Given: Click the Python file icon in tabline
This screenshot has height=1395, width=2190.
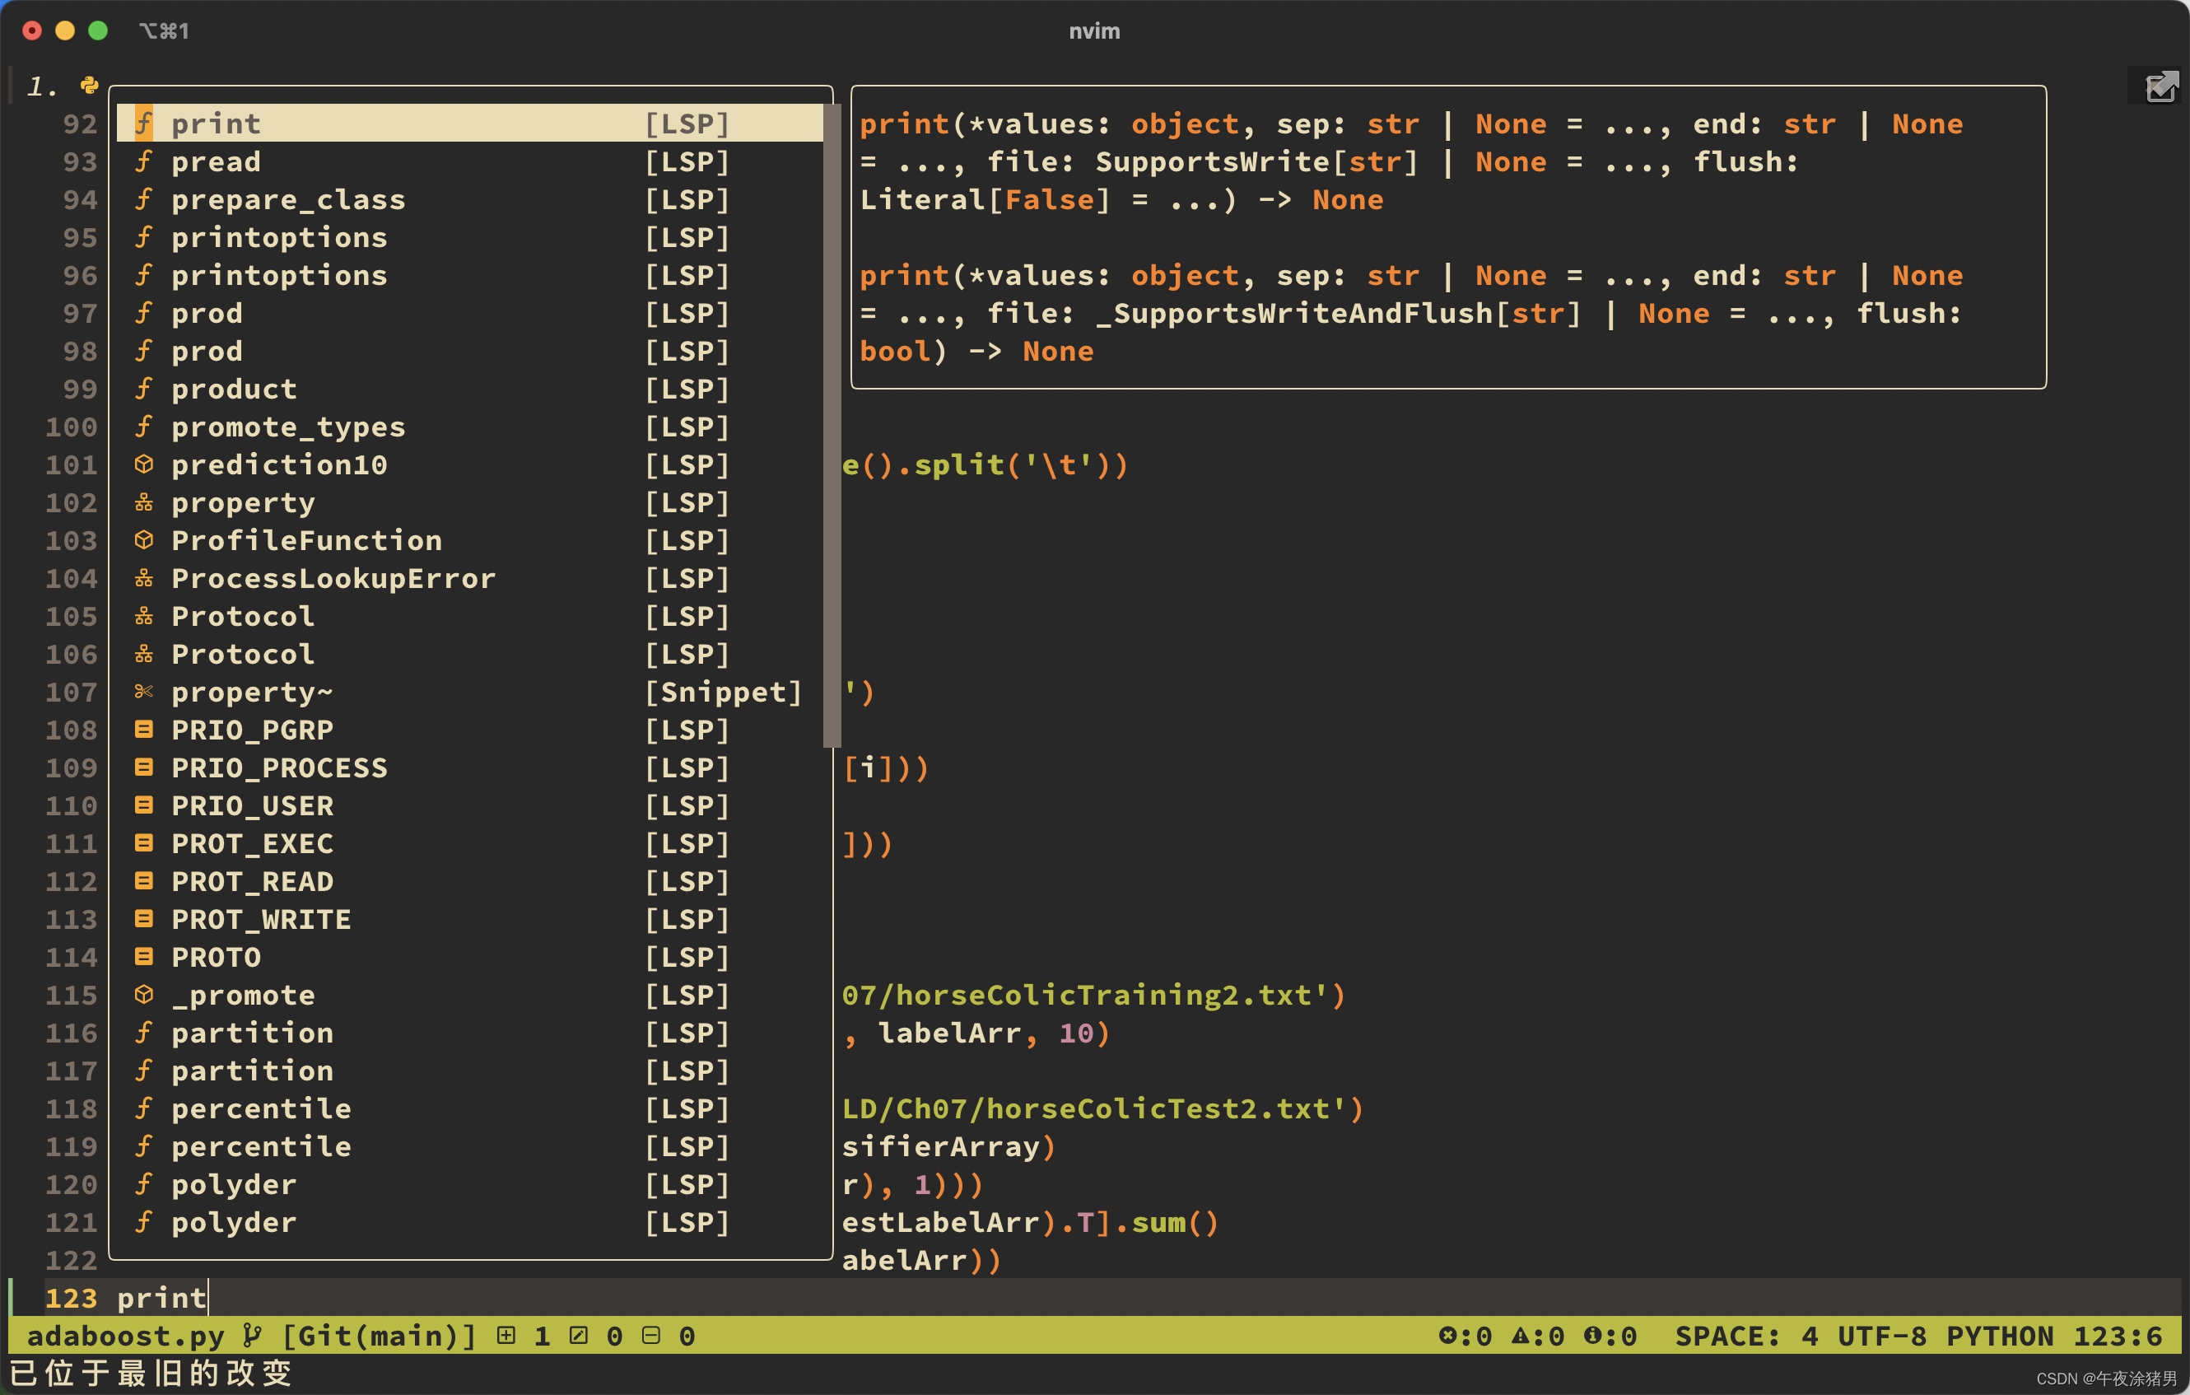Looking at the screenshot, I should click(89, 86).
